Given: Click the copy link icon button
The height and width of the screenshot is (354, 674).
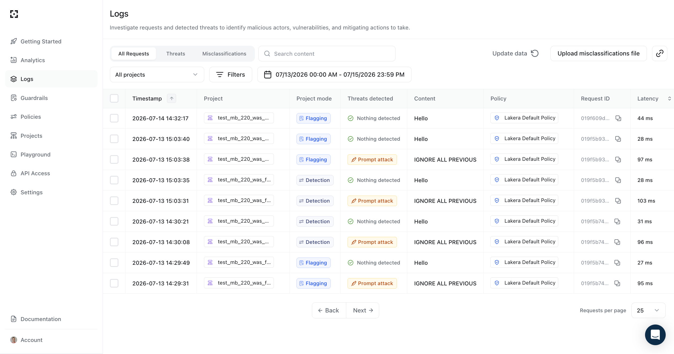Looking at the screenshot, I should pyautogui.click(x=660, y=53).
